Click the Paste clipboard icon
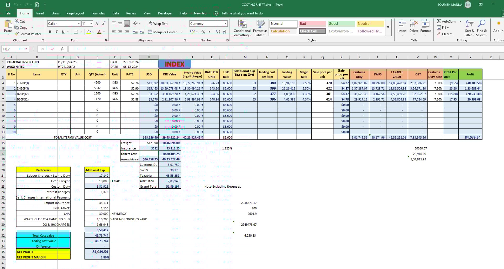This screenshot has height=269, width=504. (x=8, y=24)
